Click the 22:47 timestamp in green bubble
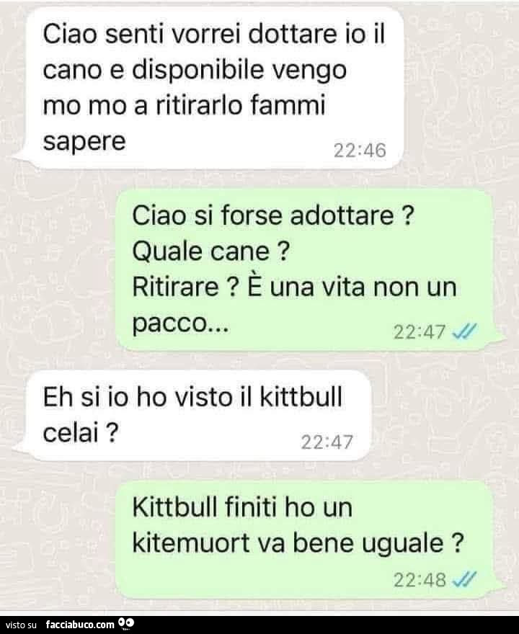The image size is (519, 634). 420,332
